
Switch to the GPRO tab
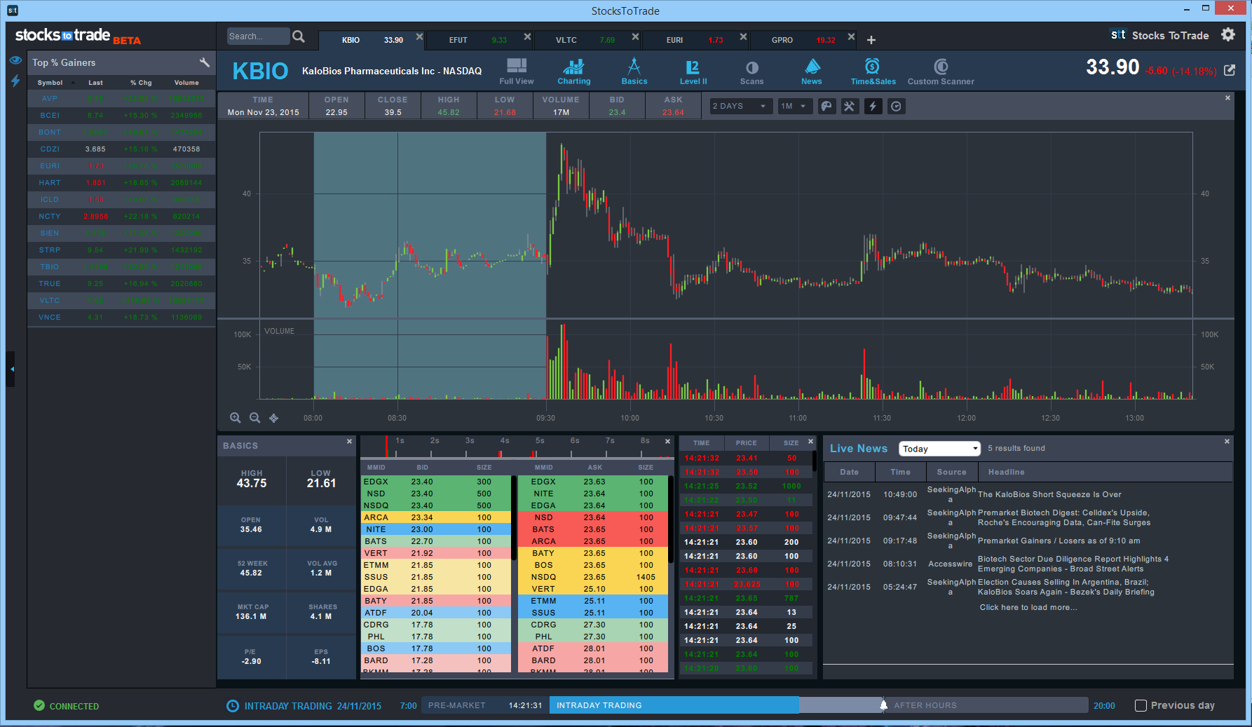803,40
